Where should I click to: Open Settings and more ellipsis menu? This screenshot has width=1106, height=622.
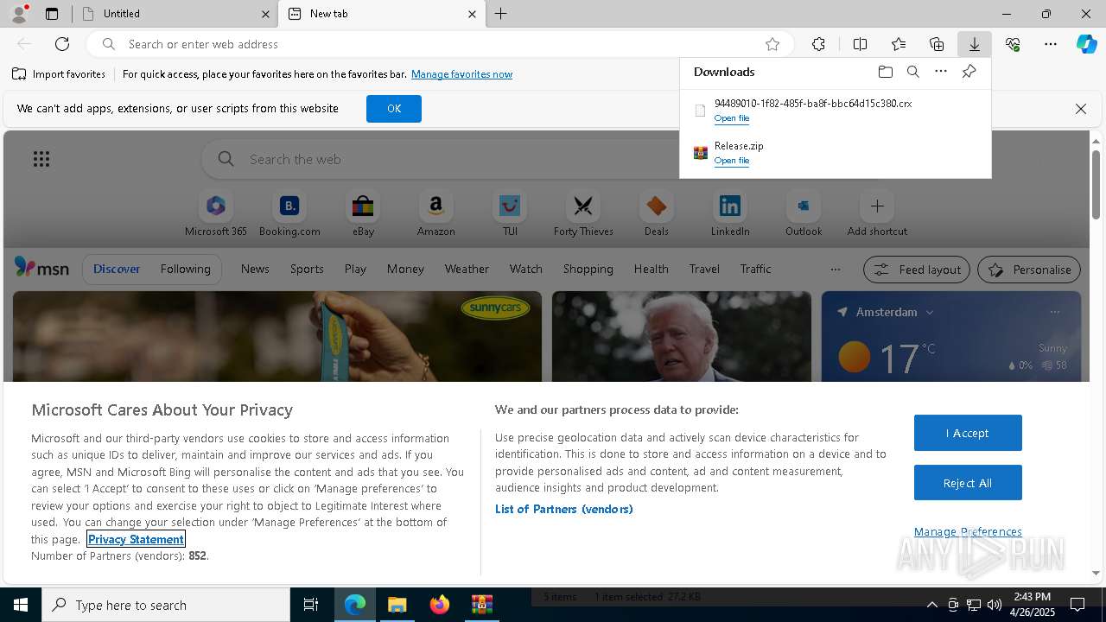[1051, 44]
